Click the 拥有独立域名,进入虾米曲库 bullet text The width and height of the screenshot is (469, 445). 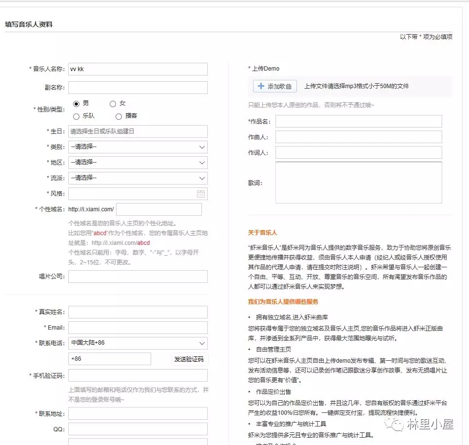pos(292,317)
